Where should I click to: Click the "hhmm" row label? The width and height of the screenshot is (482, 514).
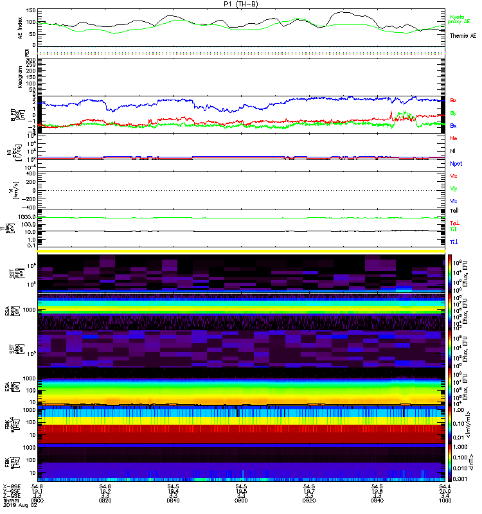10,501
